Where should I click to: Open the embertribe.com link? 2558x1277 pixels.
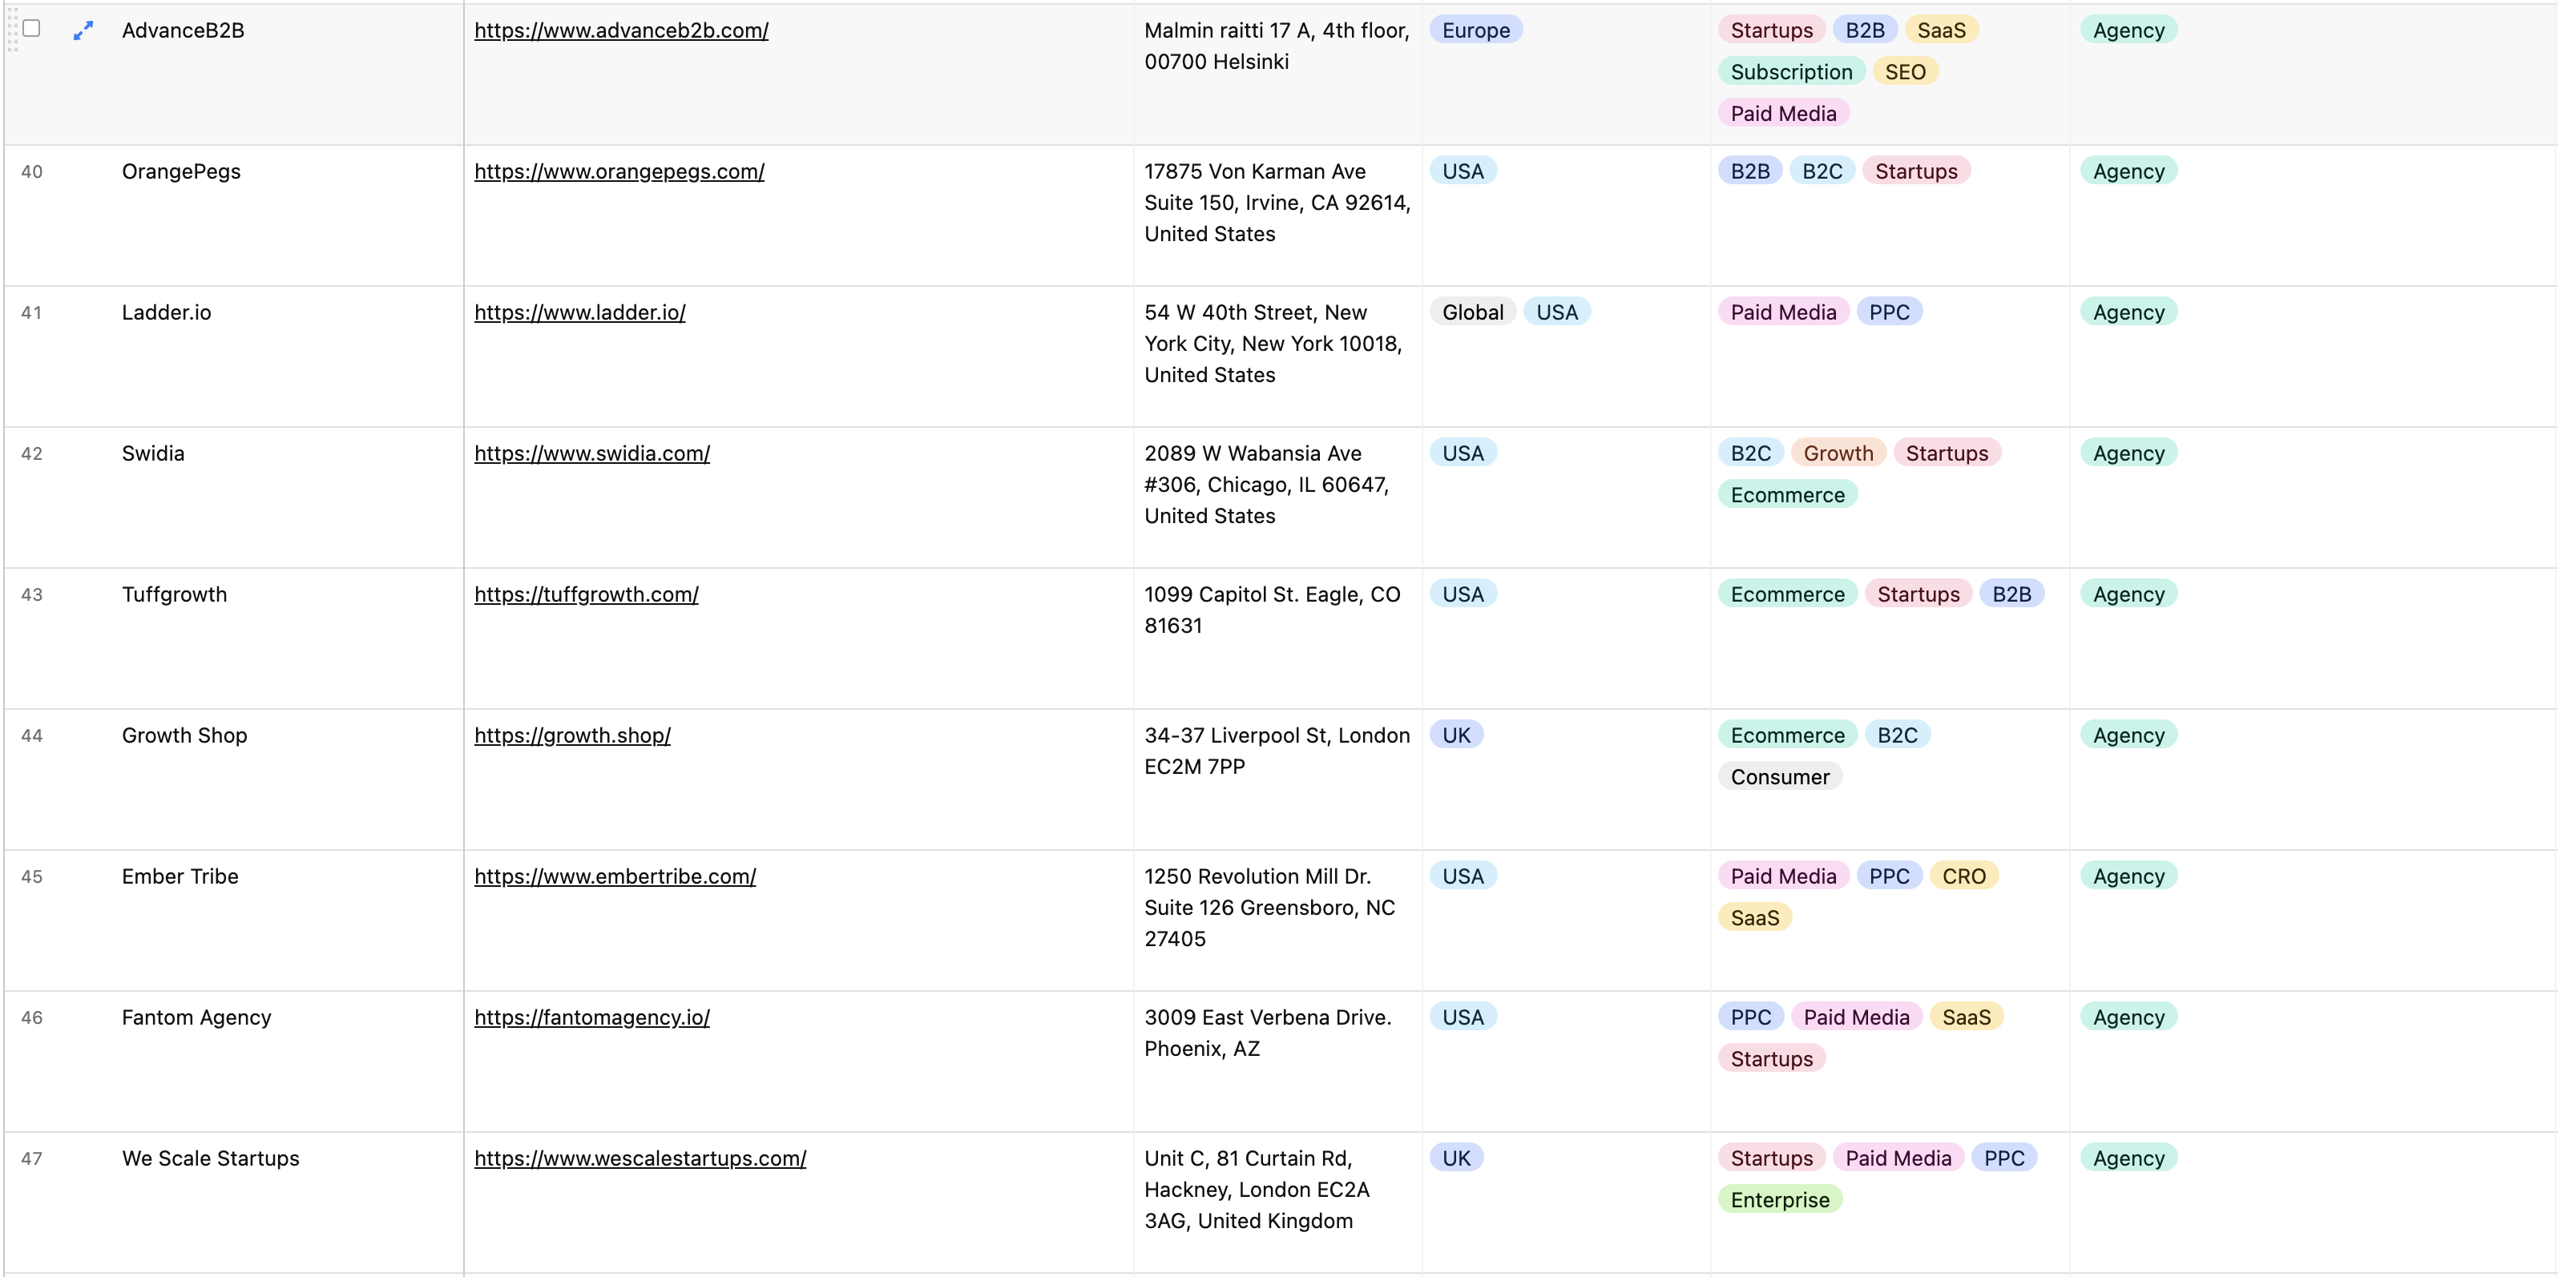click(x=615, y=876)
